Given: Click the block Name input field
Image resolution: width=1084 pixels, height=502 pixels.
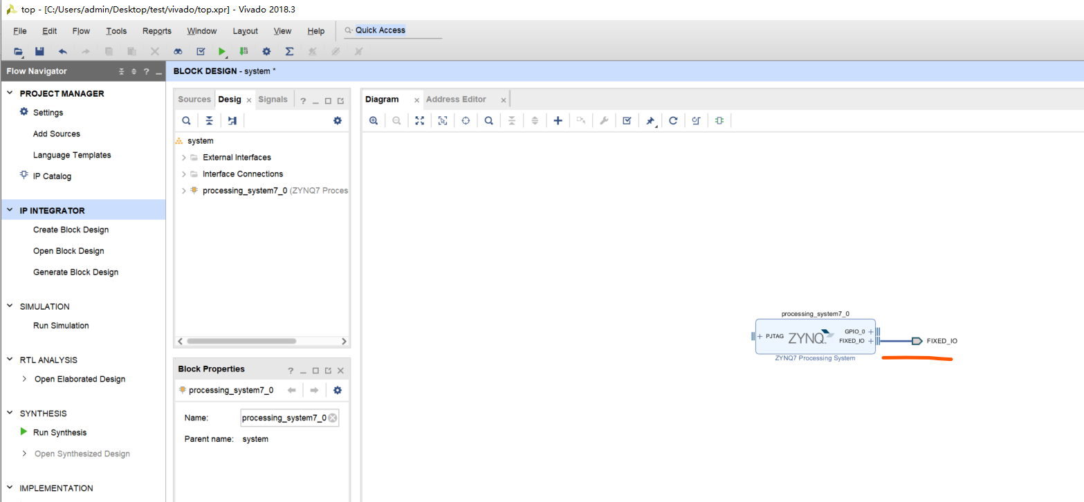Looking at the screenshot, I should [x=284, y=418].
